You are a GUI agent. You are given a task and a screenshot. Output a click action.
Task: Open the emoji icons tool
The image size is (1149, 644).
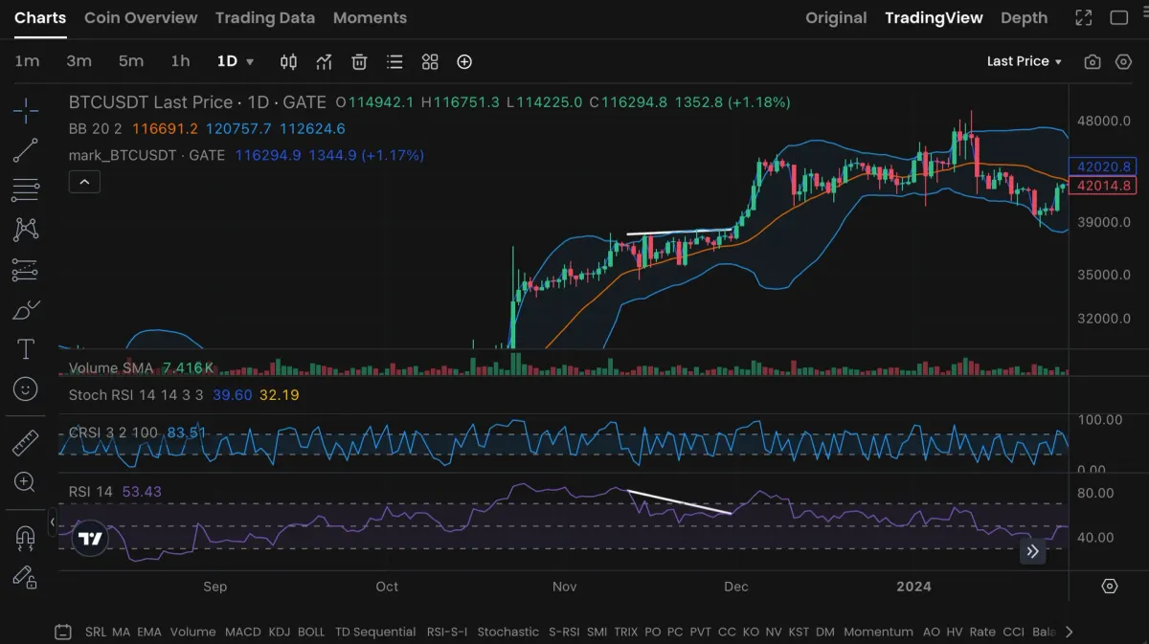[x=26, y=389]
